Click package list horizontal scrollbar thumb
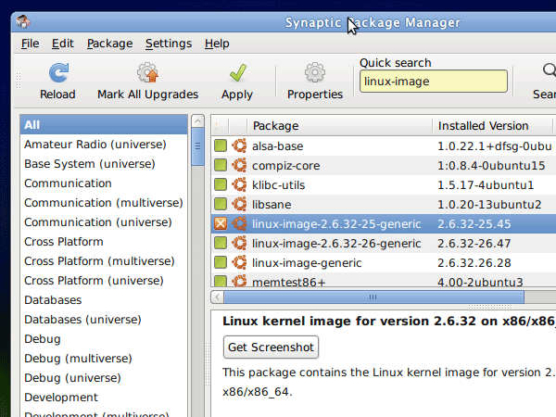Screen dimensions: 556x417 pos(373,297)
